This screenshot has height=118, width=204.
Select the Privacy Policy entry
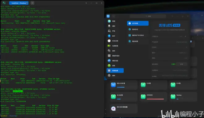138,41
